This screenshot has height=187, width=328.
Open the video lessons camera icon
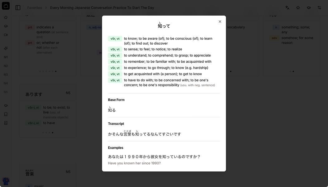click(6, 35)
